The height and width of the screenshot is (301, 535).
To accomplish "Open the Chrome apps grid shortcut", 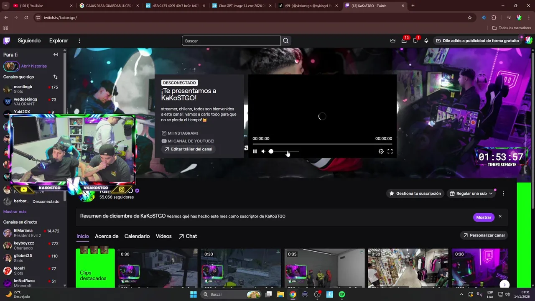I will coord(5,28).
